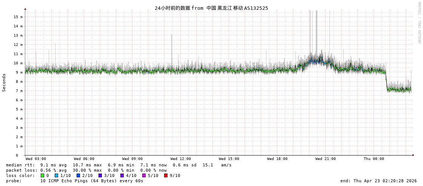
Task: Click the purple 3/10 loss swatch
Action: (100, 175)
